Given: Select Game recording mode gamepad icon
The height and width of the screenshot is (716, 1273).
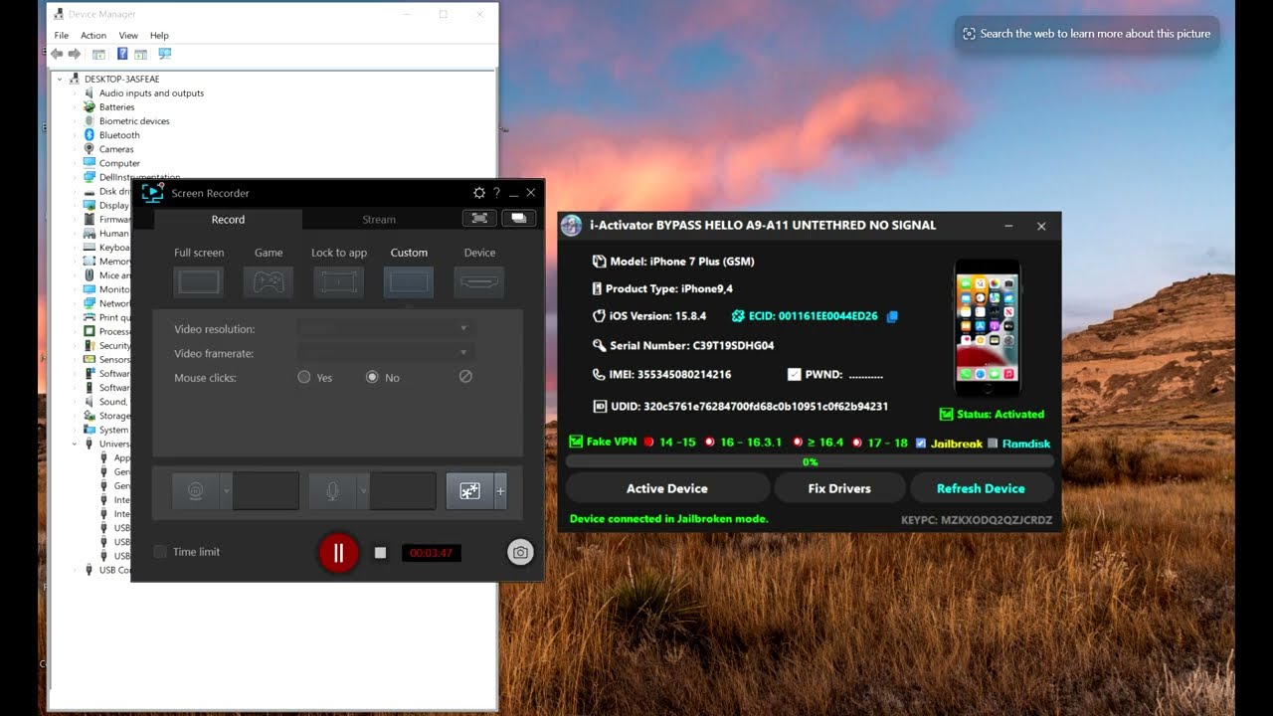Looking at the screenshot, I should [269, 282].
